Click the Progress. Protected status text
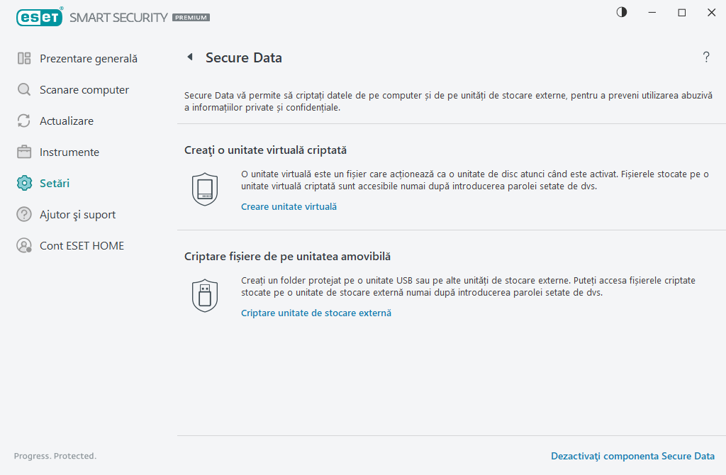Viewport: 726px width, 475px height. click(x=55, y=456)
